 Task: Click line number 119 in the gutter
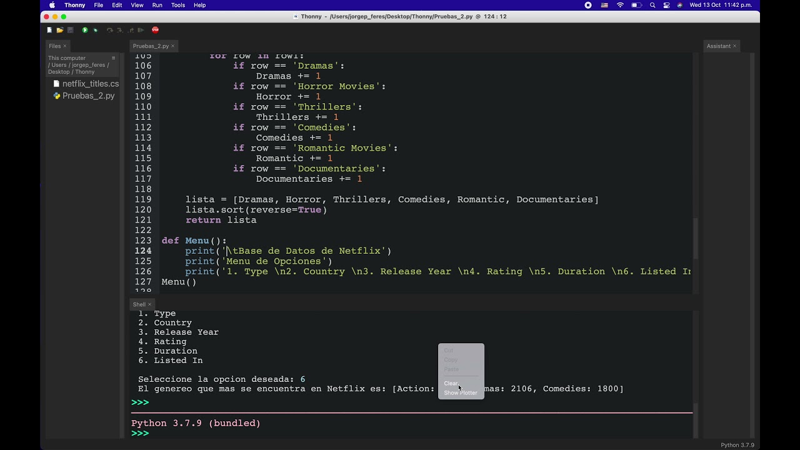[x=143, y=199]
